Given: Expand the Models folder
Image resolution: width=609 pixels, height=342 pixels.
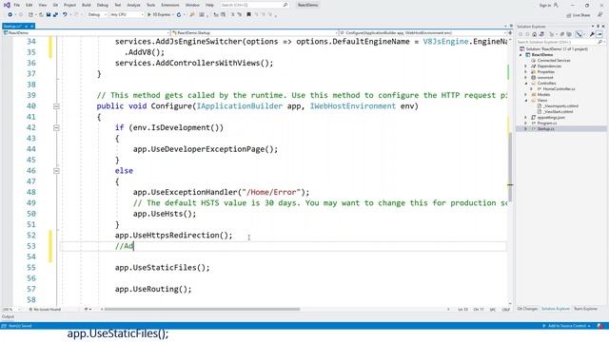Looking at the screenshot, I should [526, 95].
